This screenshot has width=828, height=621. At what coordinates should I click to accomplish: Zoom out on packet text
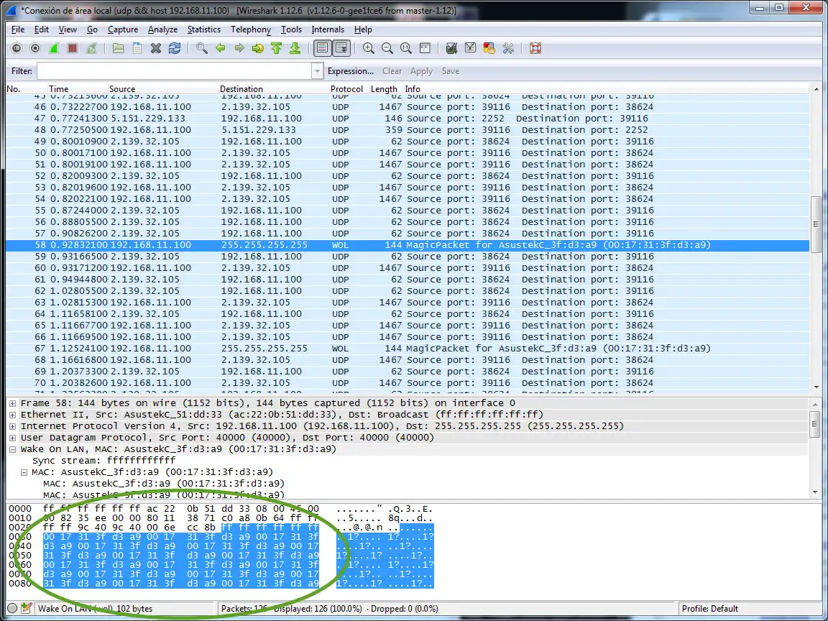387,49
